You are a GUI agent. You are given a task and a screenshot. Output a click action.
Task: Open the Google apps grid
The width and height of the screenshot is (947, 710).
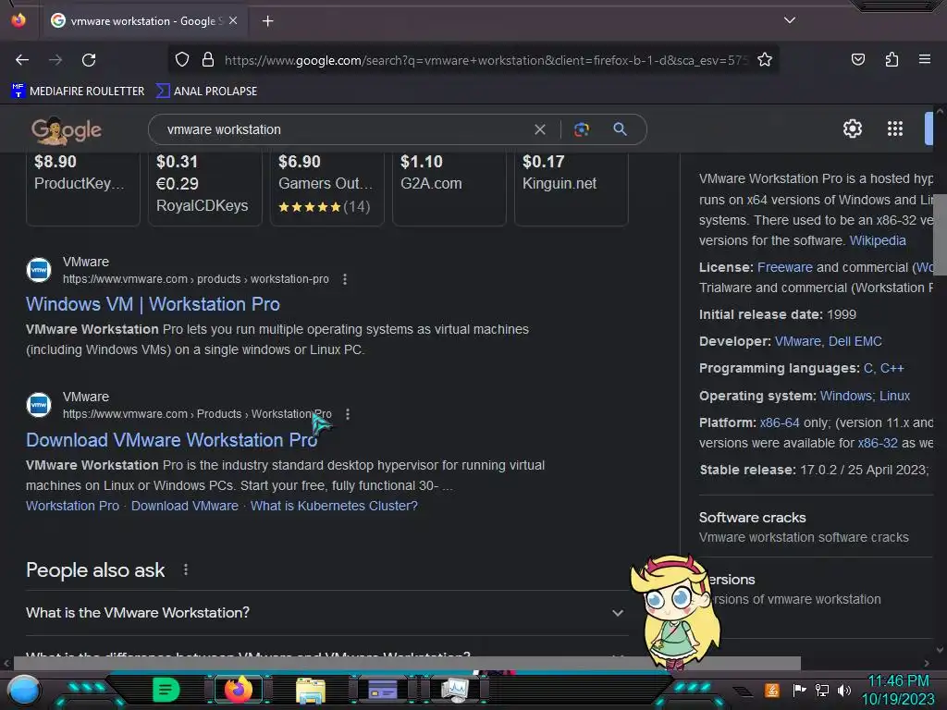click(894, 129)
